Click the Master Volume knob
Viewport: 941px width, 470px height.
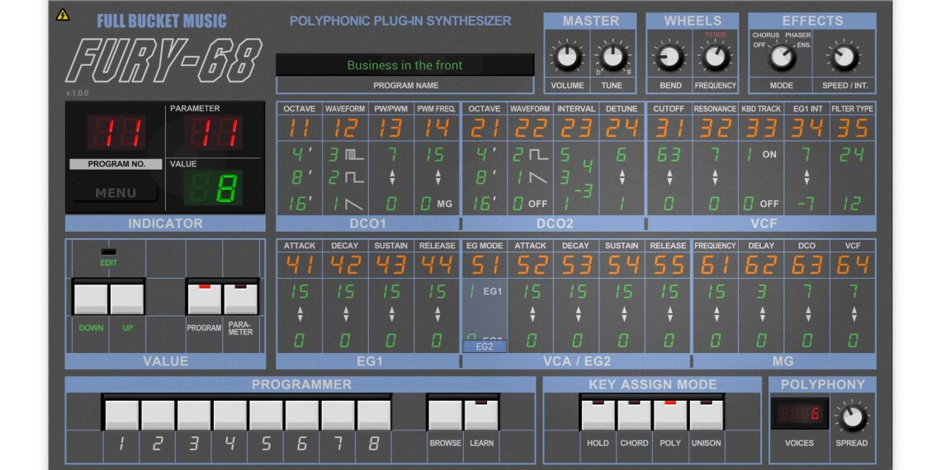tap(566, 57)
